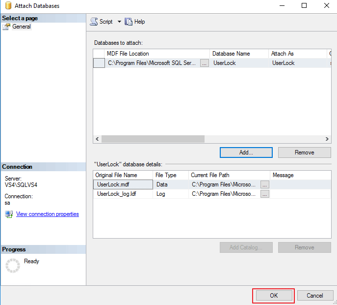Click OK to attach the database
Screen dimensions: 337x305
coord(274,296)
